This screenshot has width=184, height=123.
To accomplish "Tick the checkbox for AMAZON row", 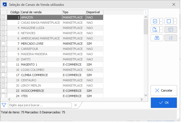I will click(3, 17).
